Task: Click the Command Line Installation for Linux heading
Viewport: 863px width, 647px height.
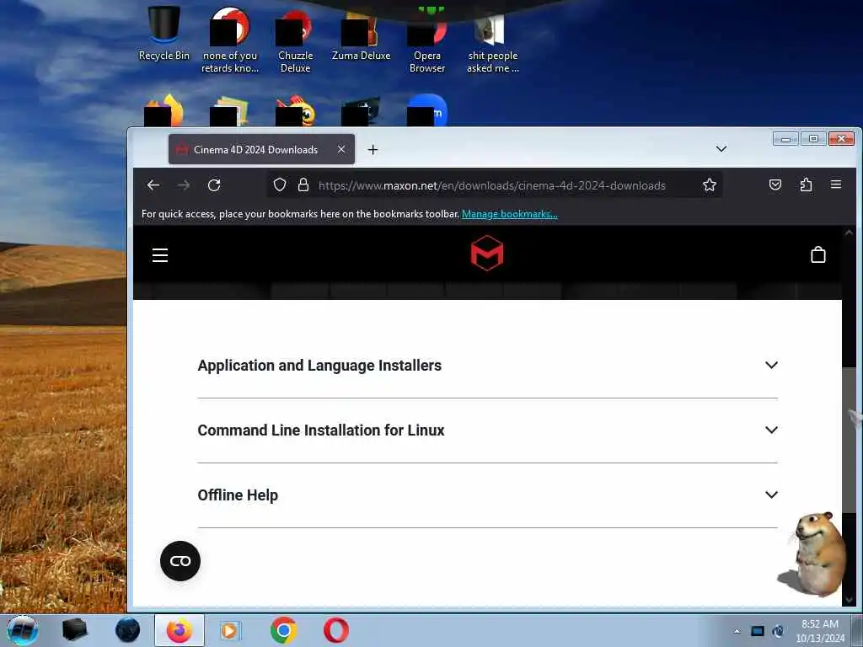Action: [321, 430]
